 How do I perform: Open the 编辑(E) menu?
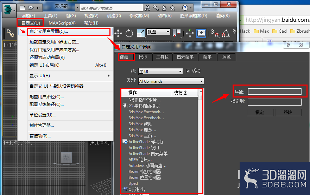click(28, 15)
